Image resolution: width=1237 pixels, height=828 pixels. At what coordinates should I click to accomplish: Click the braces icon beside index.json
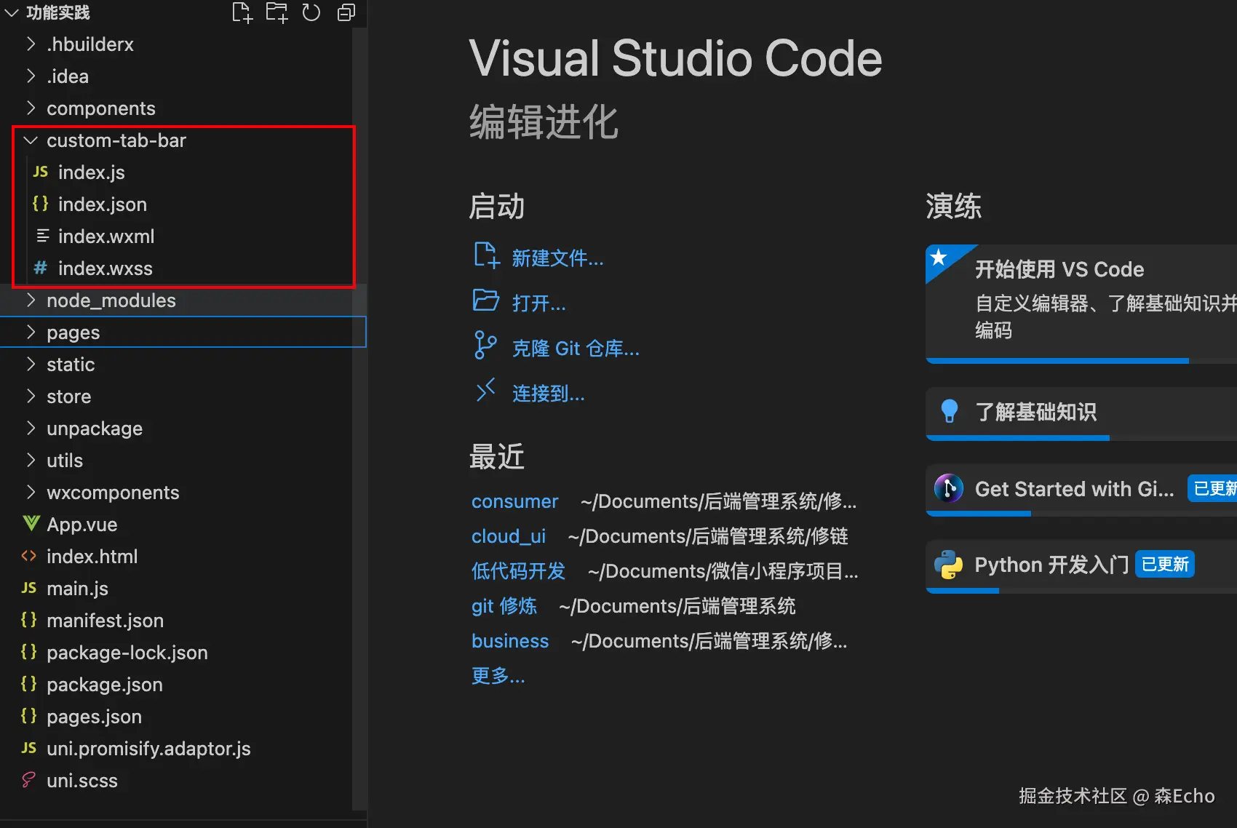pyautogui.click(x=41, y=204)
